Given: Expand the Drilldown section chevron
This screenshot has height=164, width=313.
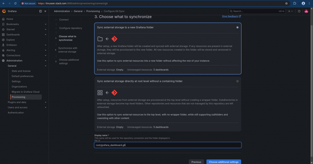Looking at the screenshot, I should pyautogui.click(x=46, y=45).
